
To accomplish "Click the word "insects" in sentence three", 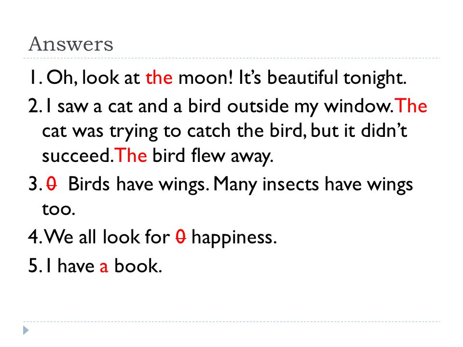I will pos(290,184).
